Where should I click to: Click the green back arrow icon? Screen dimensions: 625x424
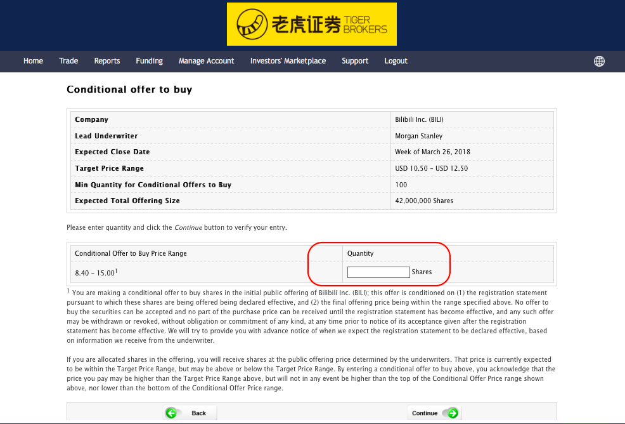[x=171, y=413]
